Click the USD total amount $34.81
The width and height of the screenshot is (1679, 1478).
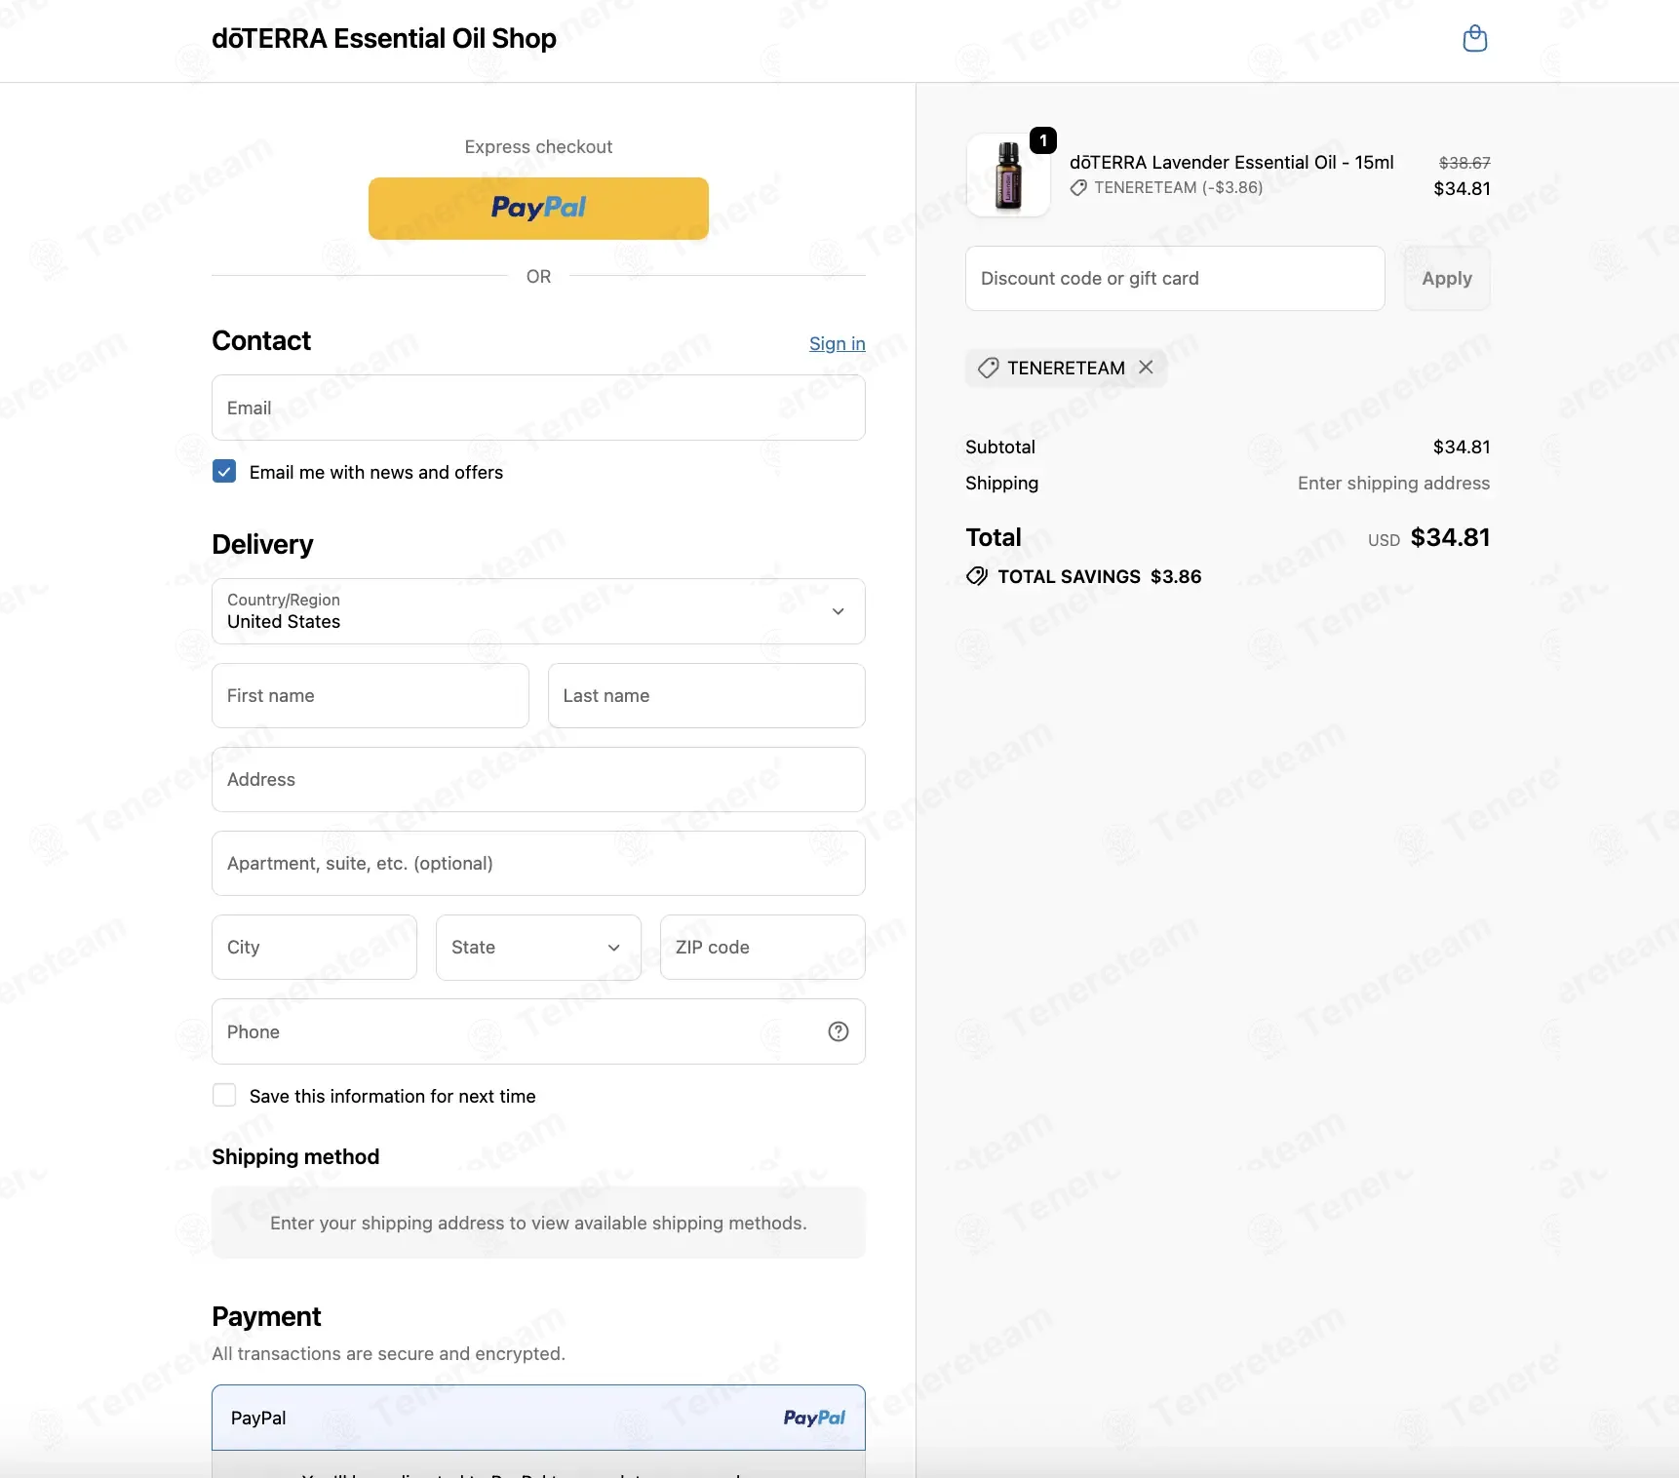click(x=1450, y=538)
